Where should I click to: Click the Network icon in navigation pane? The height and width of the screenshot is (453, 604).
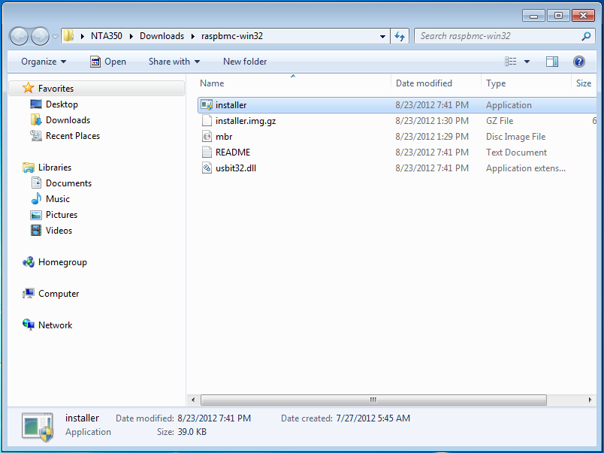click(x=28, y=325)
